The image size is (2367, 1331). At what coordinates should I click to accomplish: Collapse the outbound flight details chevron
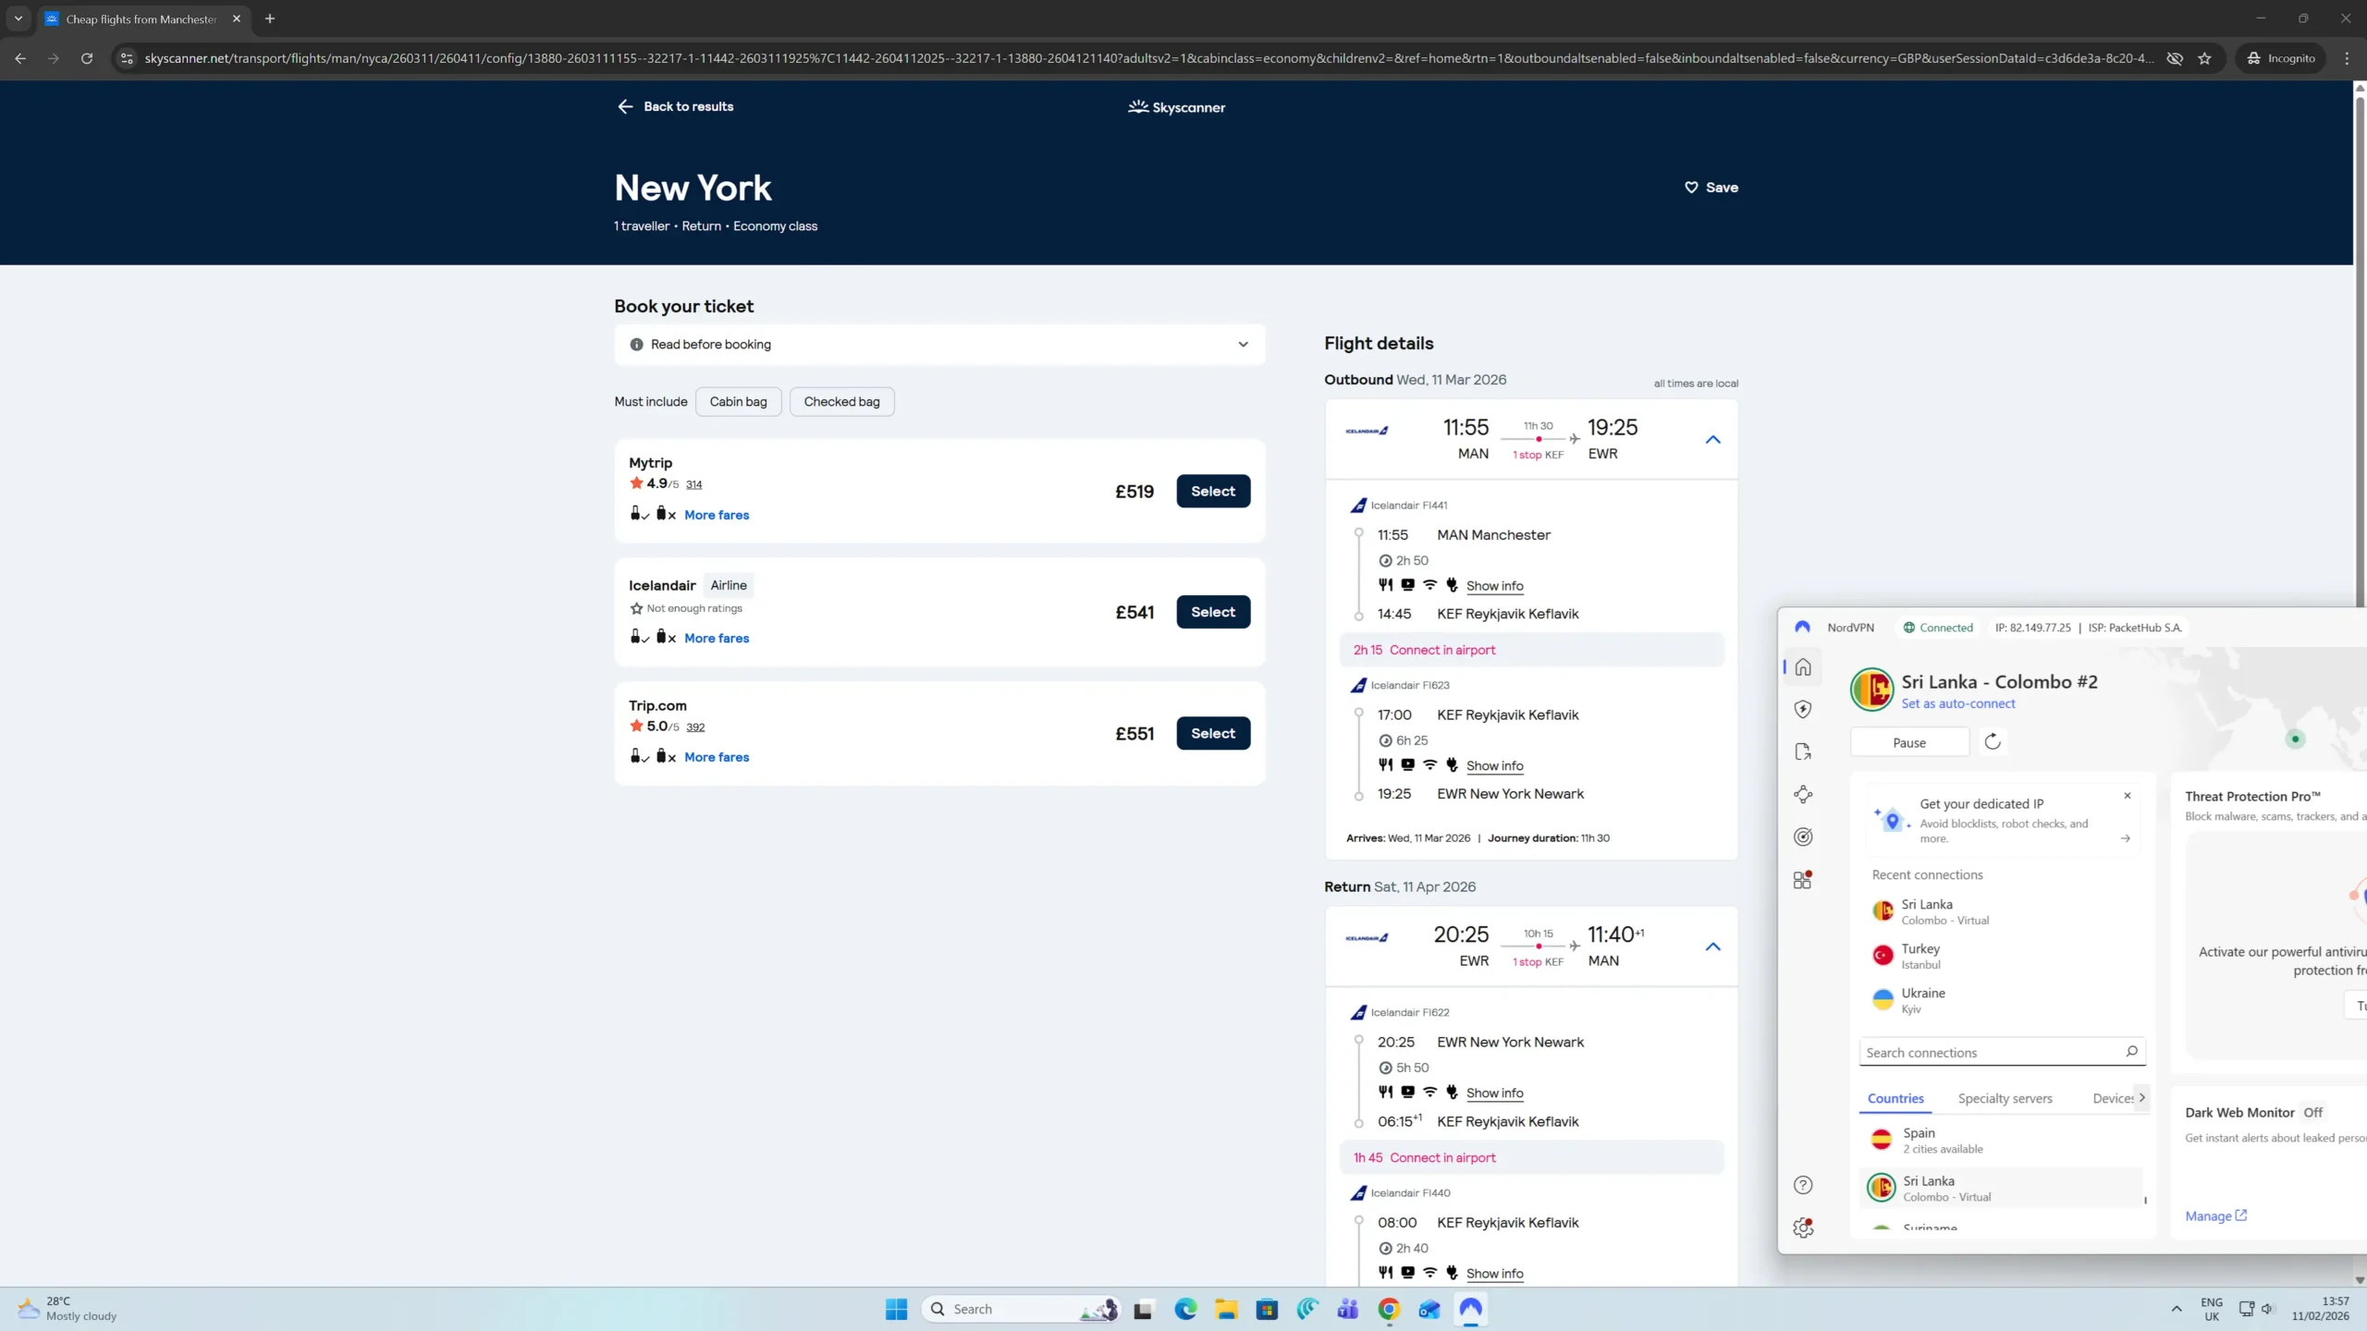tap(1712, 439)
